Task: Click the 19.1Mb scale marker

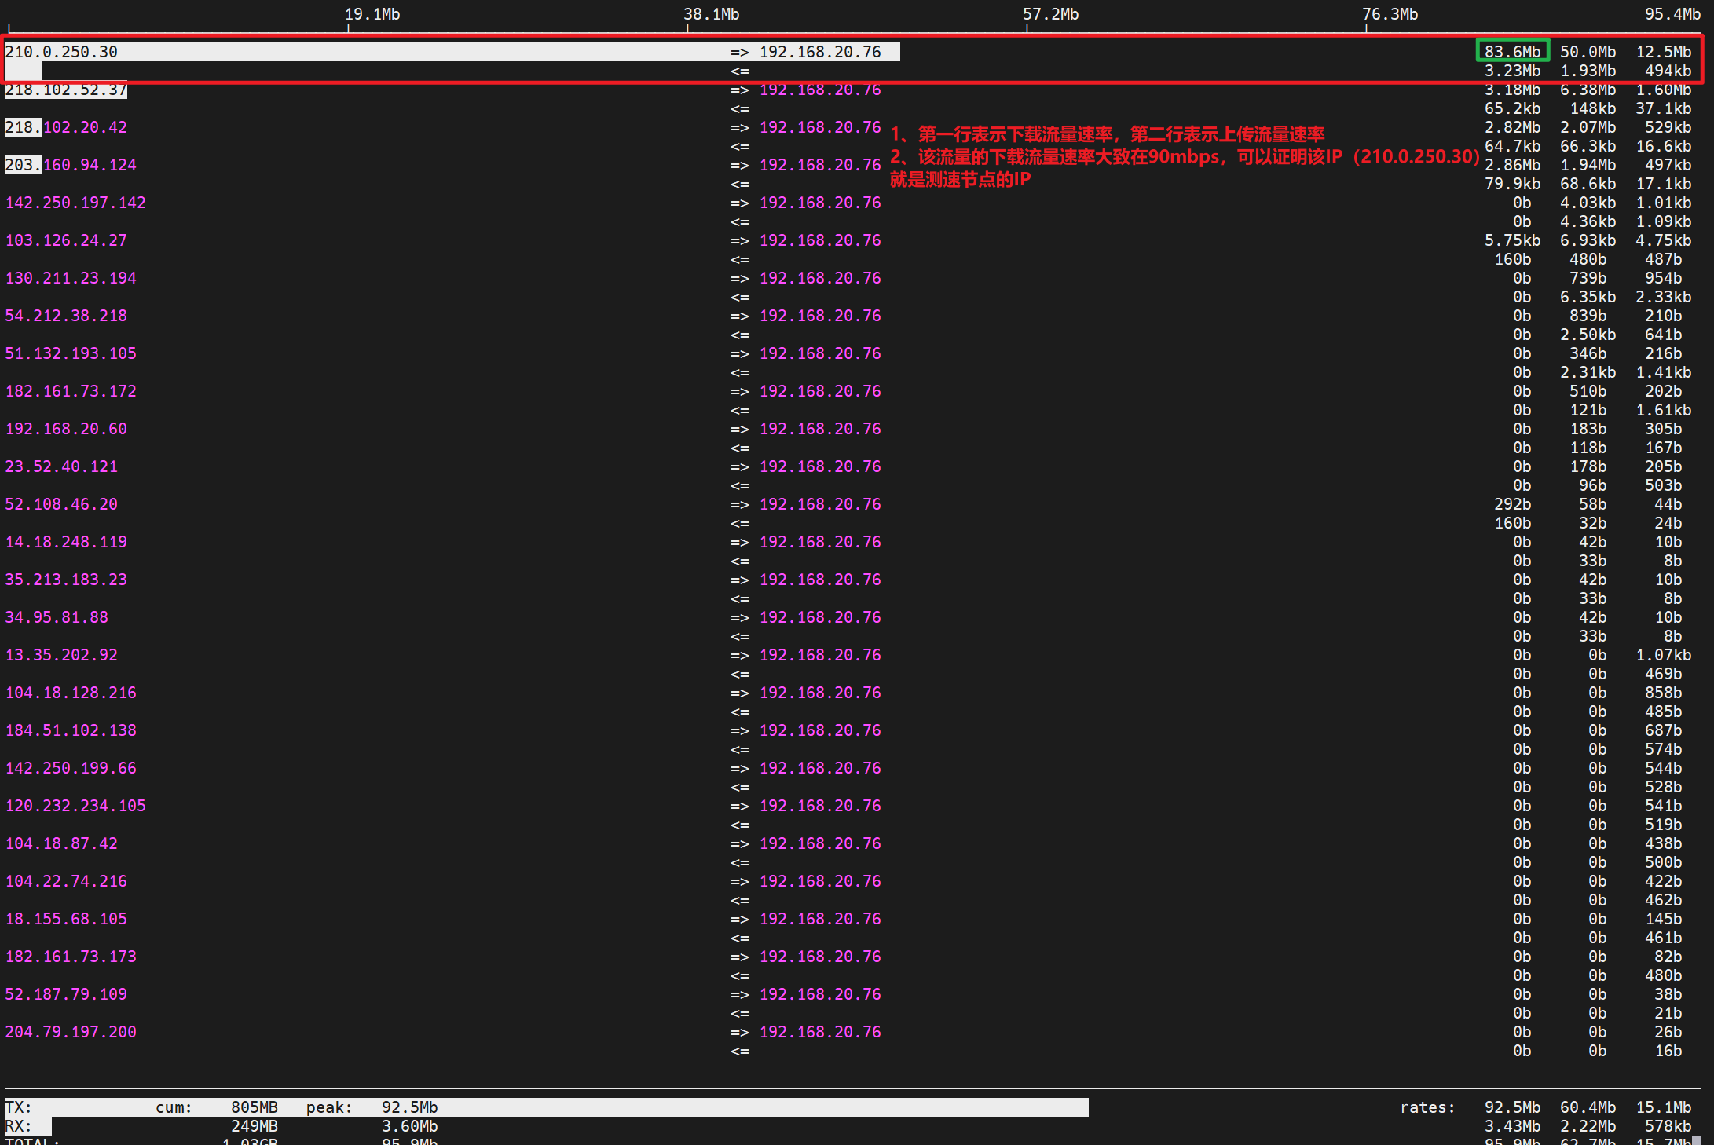Action: [x=372, y=14]
